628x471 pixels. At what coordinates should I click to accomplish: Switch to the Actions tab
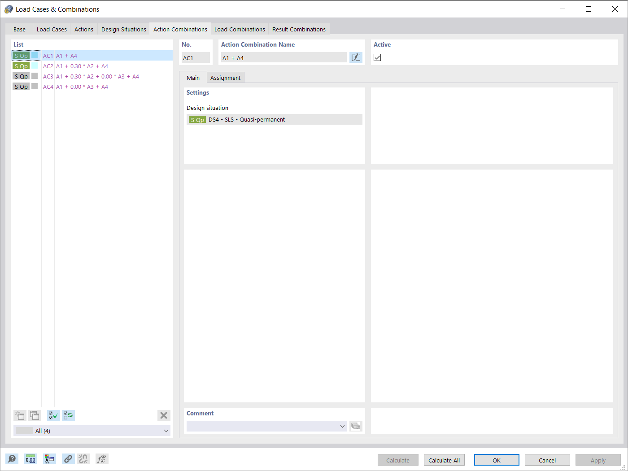[x=84, y=29]
